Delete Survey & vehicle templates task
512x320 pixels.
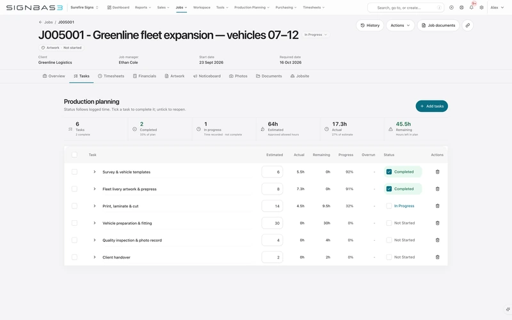pyautogui.click(x=437, y=172)
